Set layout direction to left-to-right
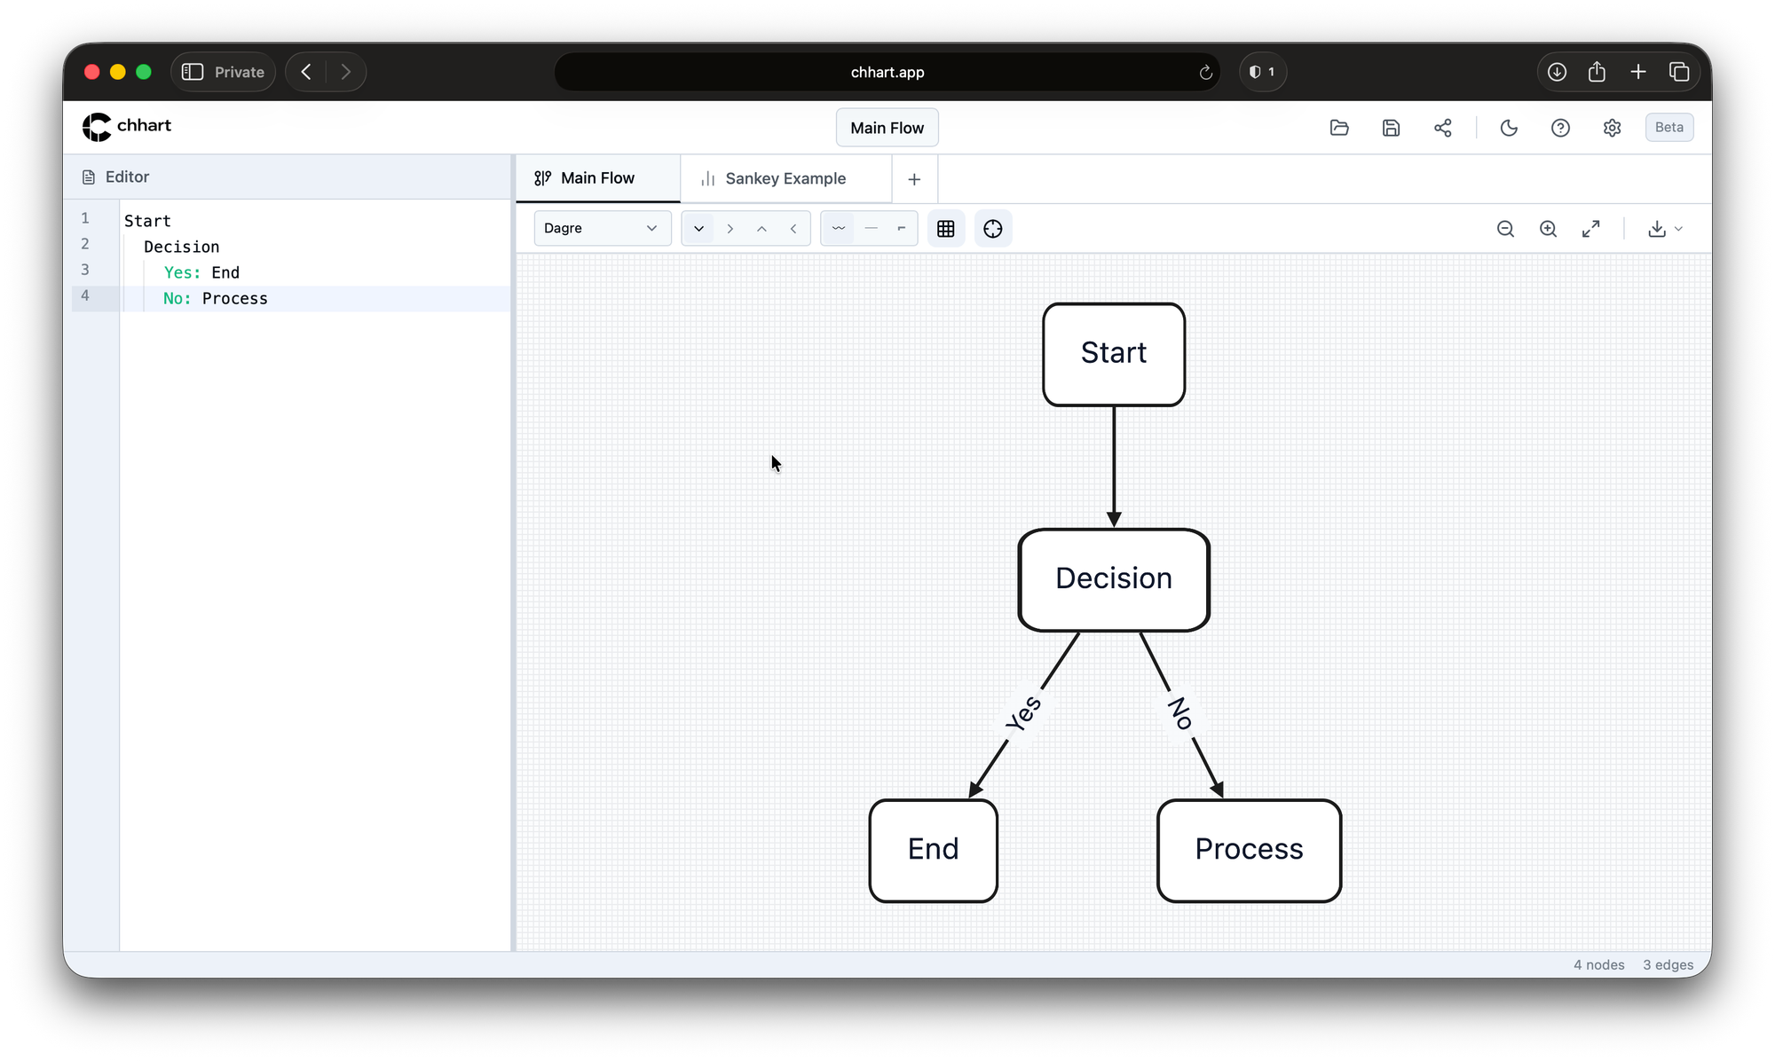Viewport: 1775px width, 1061px height. (x=730, y=229)
